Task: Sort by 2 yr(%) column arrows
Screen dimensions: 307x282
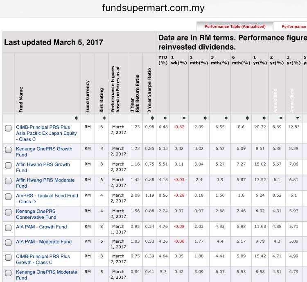Action: [x=281, y=118]
